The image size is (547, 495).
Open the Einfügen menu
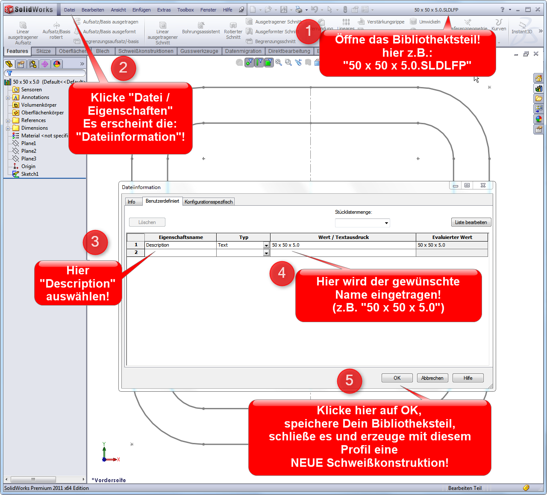[x=141, y=10]
